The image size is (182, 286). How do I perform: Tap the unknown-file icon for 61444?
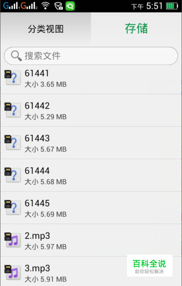pyautogui.click(x=13, y=175)
